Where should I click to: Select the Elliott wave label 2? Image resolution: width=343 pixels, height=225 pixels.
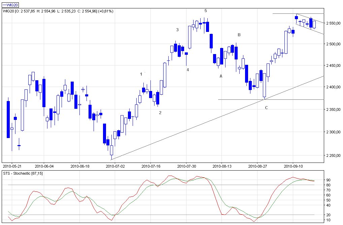coord(160,113)
